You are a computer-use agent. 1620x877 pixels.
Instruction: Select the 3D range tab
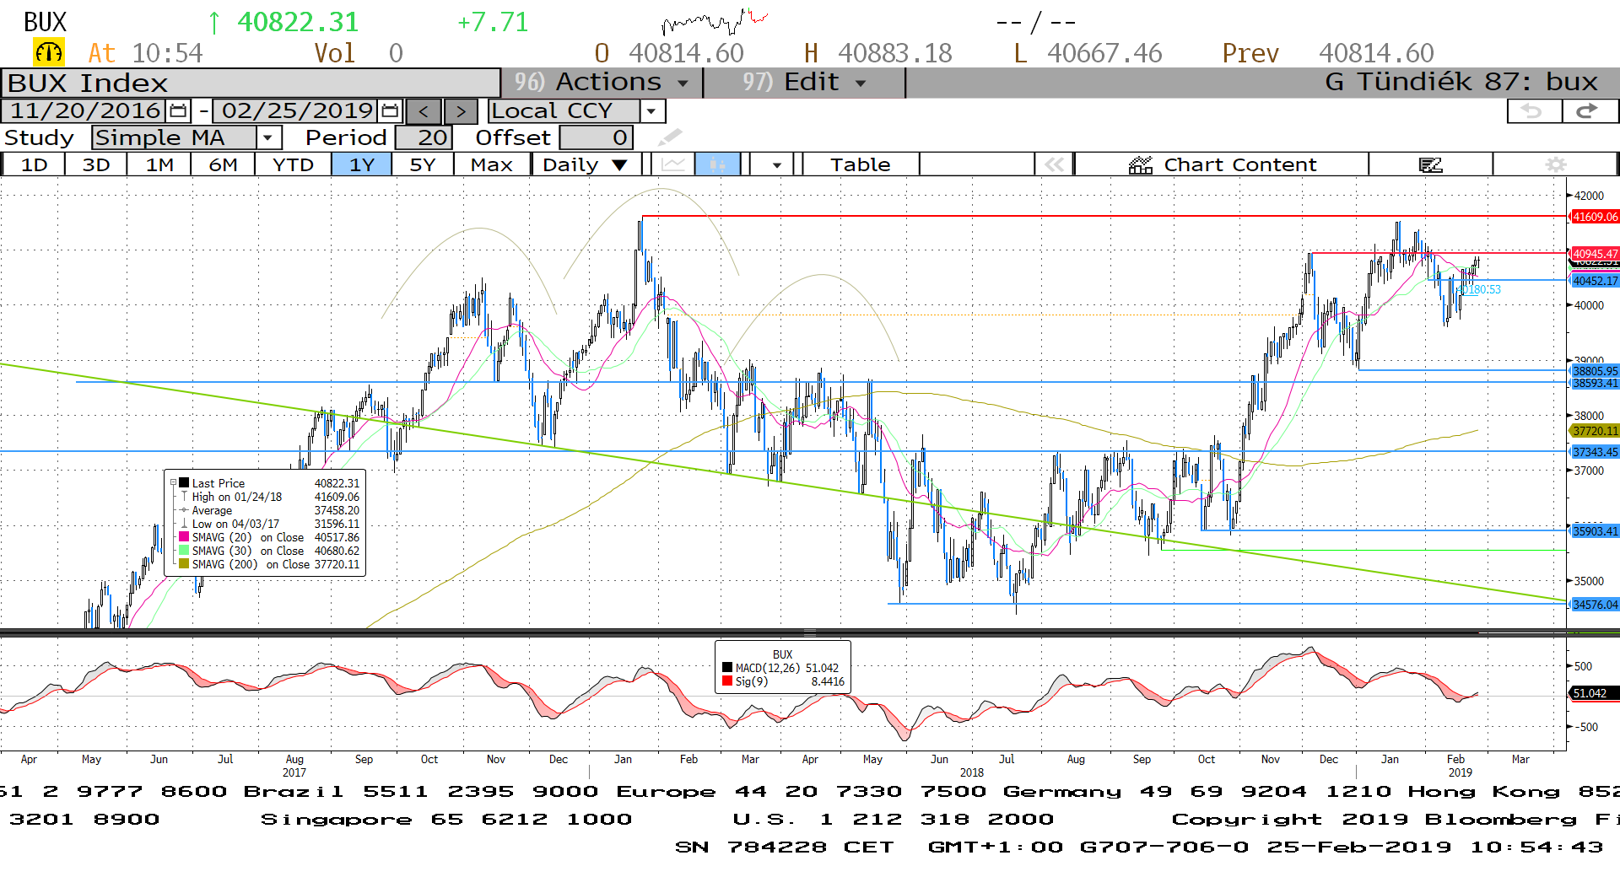pyautogui.click(x=96, y=164)
